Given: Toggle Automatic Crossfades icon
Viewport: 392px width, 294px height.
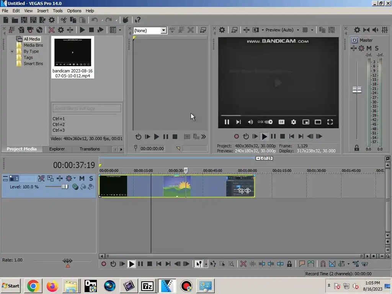Looking at the screenshot, I should [332, 264].
